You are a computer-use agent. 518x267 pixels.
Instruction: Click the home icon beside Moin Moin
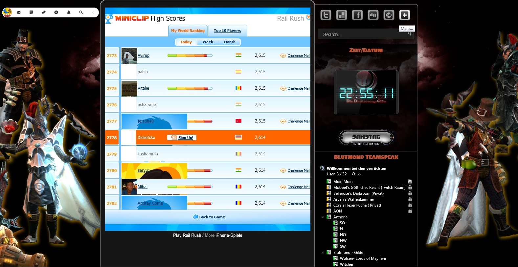tap(410, 181)
